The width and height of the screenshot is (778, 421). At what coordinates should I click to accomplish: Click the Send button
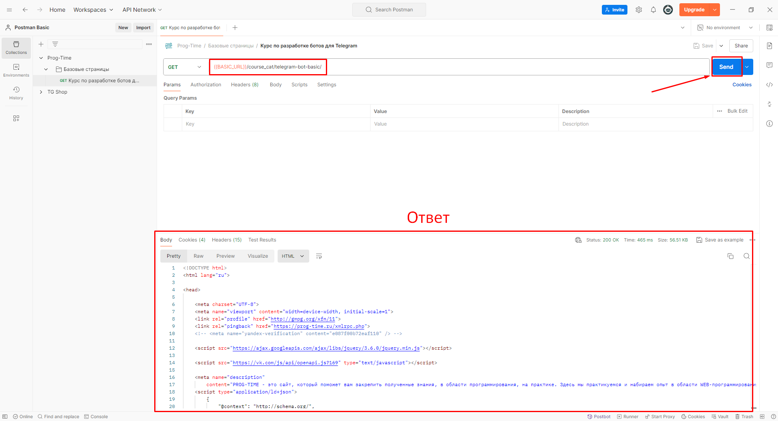[726, 67]
